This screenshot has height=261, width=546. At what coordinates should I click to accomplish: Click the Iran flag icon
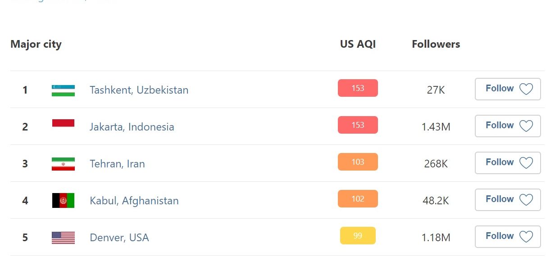point(63,164)
